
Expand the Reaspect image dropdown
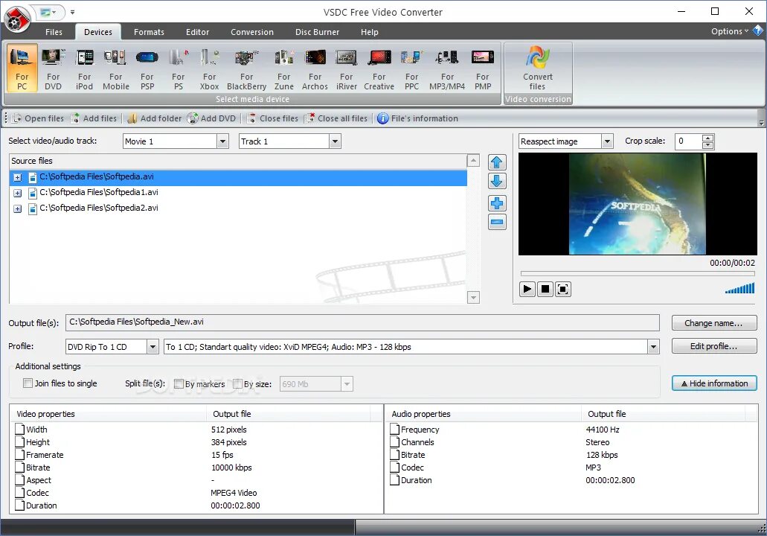tap(607, 141)
